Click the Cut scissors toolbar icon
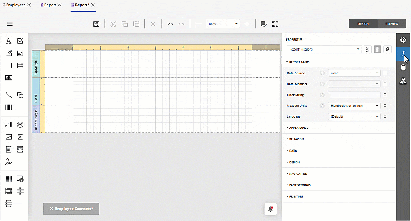411x221 pixels. click(113, 24)
